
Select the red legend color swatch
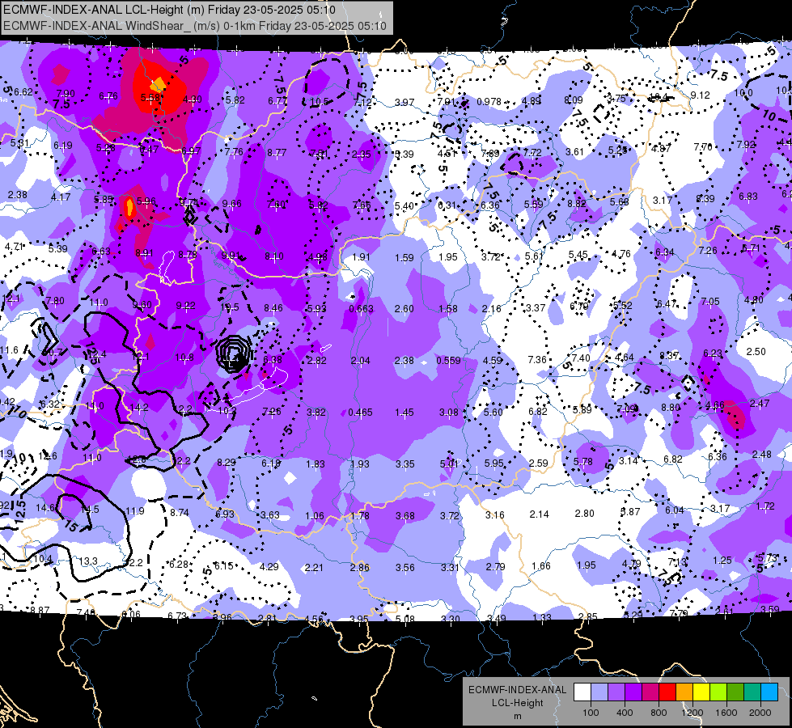pyautogui.click(x=667, y=692)
